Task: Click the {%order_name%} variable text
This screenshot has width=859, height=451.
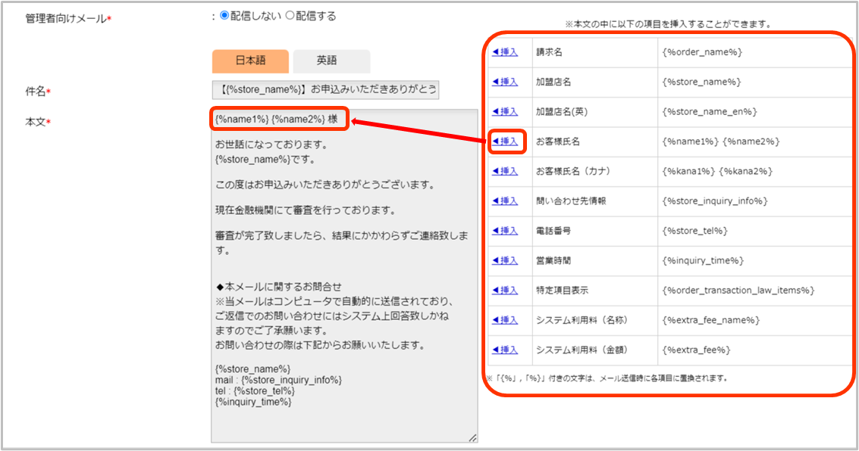Action: point(701,52)
